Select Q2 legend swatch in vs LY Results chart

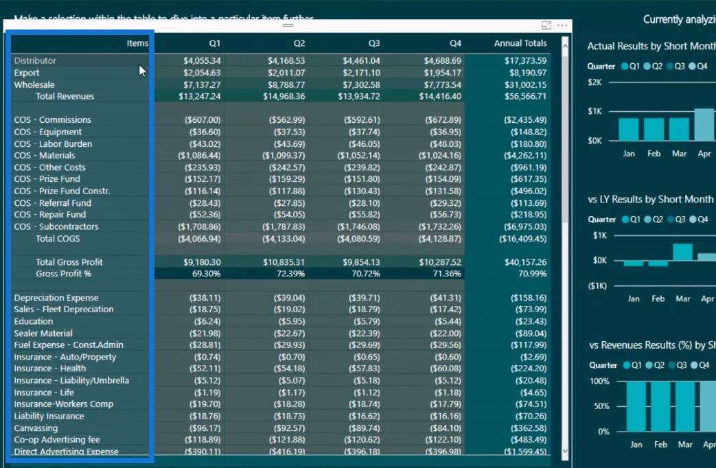pyautogui.click(x=647, y=219)
